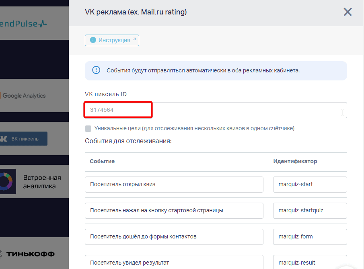Viewport: 364px width, 269px height.
Task: Open Google Analytics integration in background
Action: 34,96
